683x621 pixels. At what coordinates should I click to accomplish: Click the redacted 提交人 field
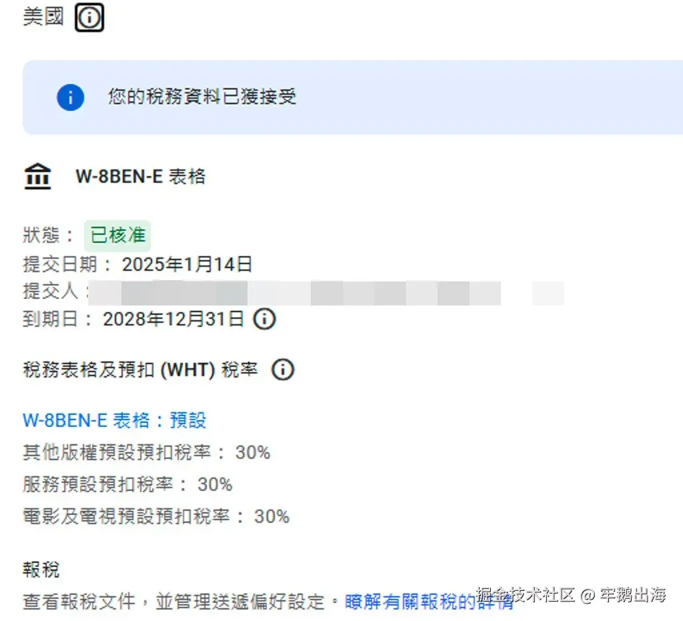coord(300,291)
